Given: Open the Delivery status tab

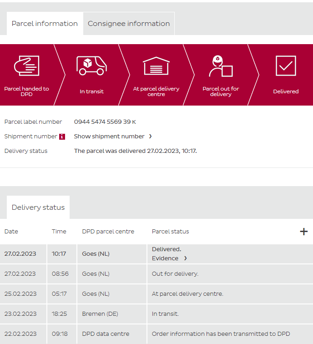Looking at the screenshot, I should (38, 207).
